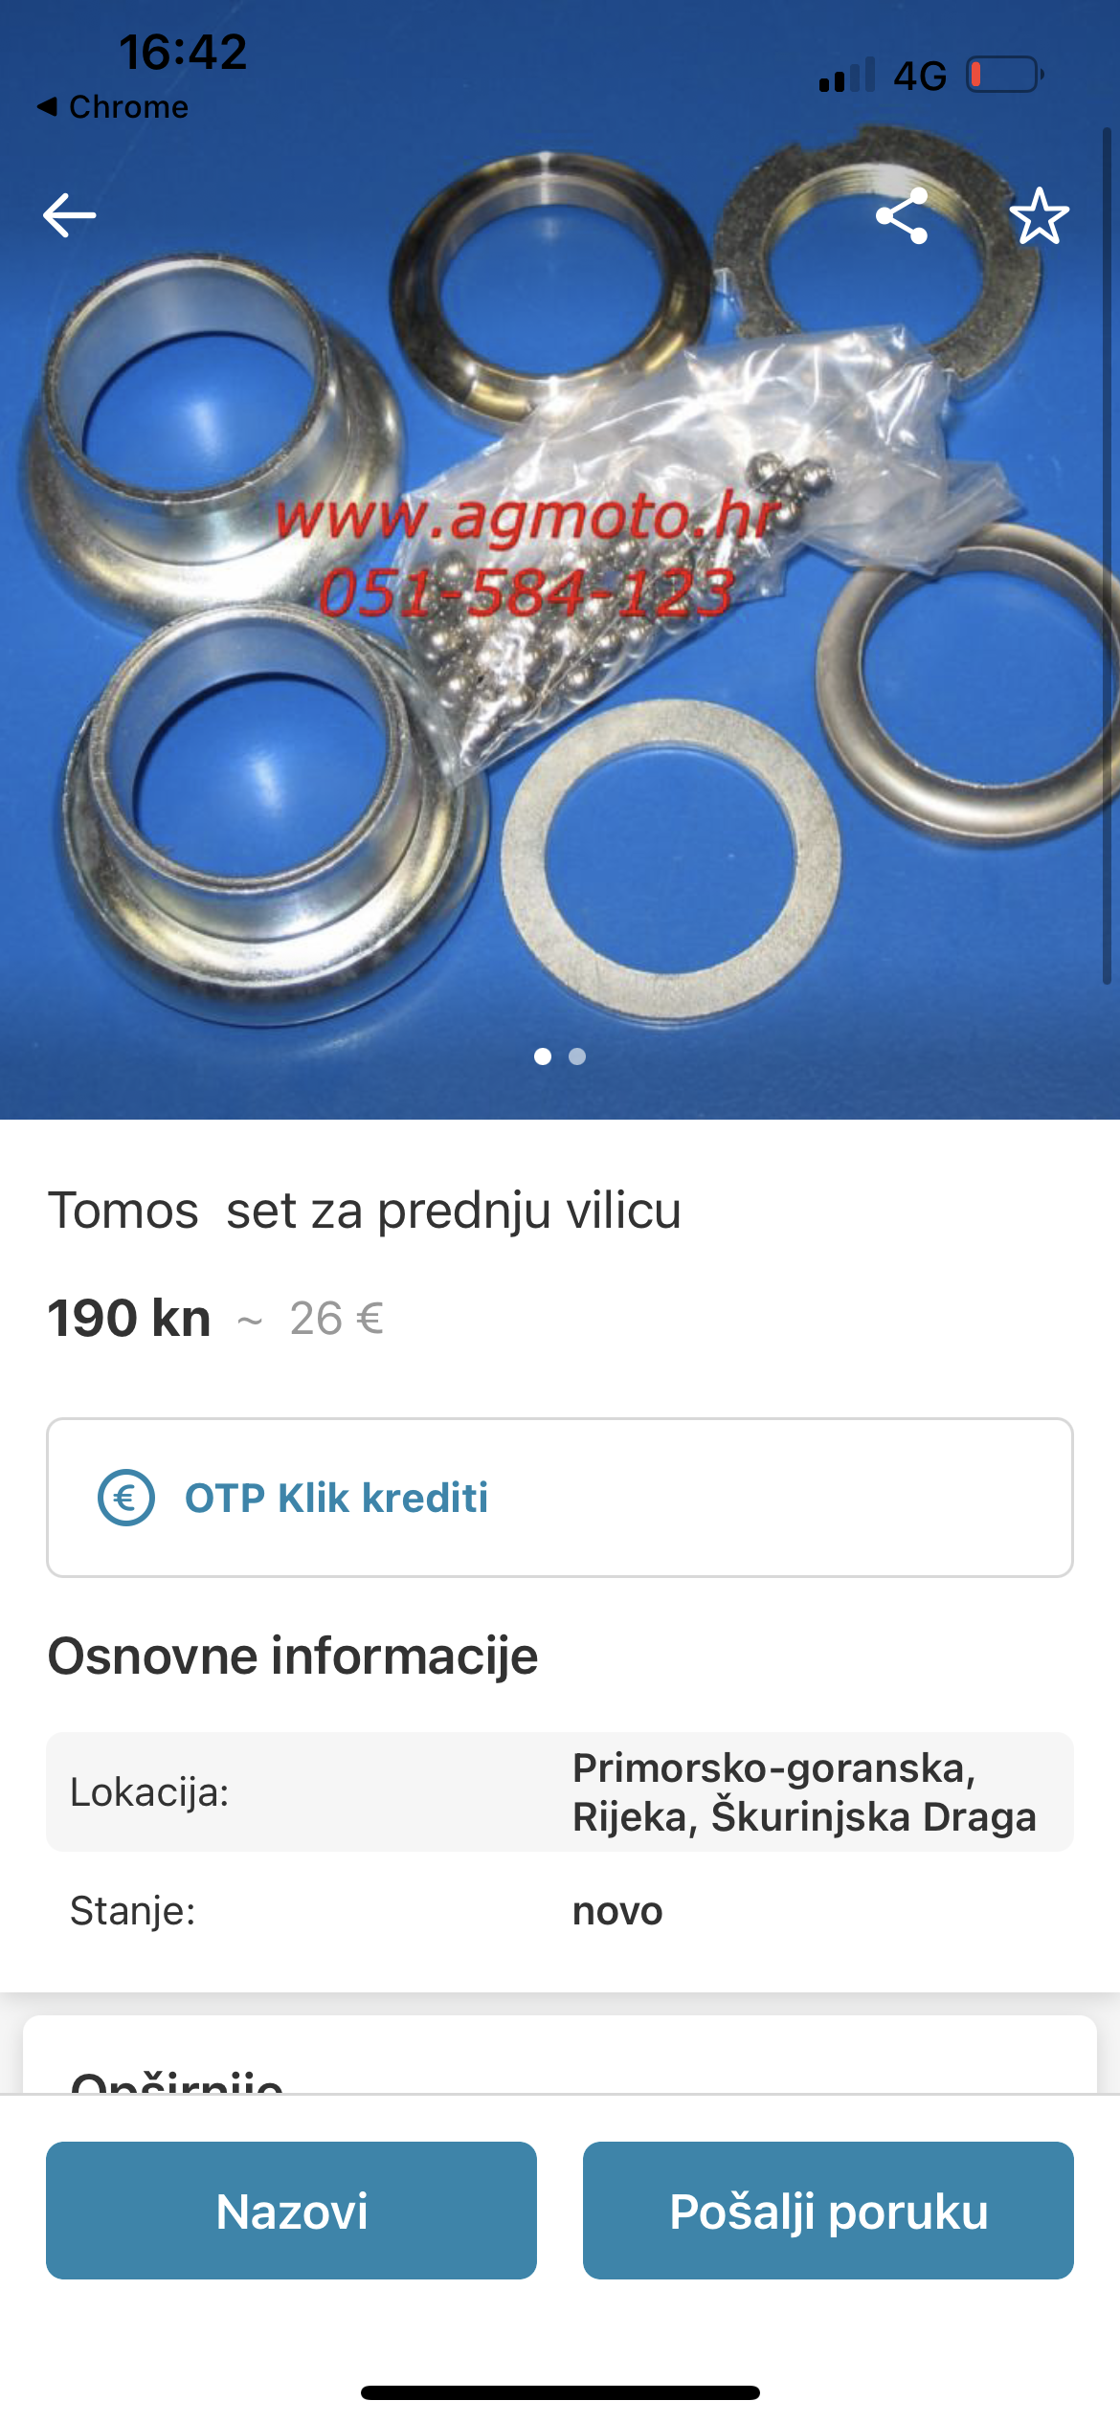Image resolution: width=1120 pixels, height=2423 pixels.
Task: Call seller with Nazovi button
Action: pyautogui.click(x=291, y=2211)
